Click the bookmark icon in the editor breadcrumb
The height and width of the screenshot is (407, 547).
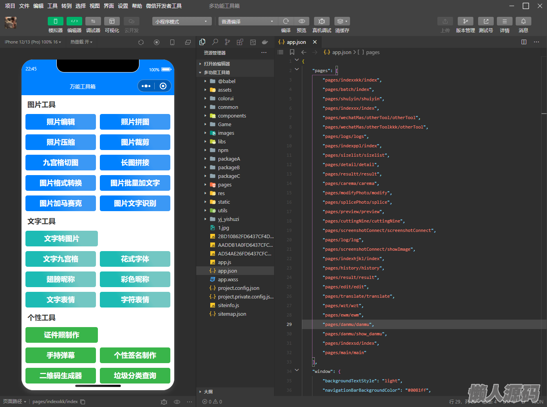(x=292, y=52)
